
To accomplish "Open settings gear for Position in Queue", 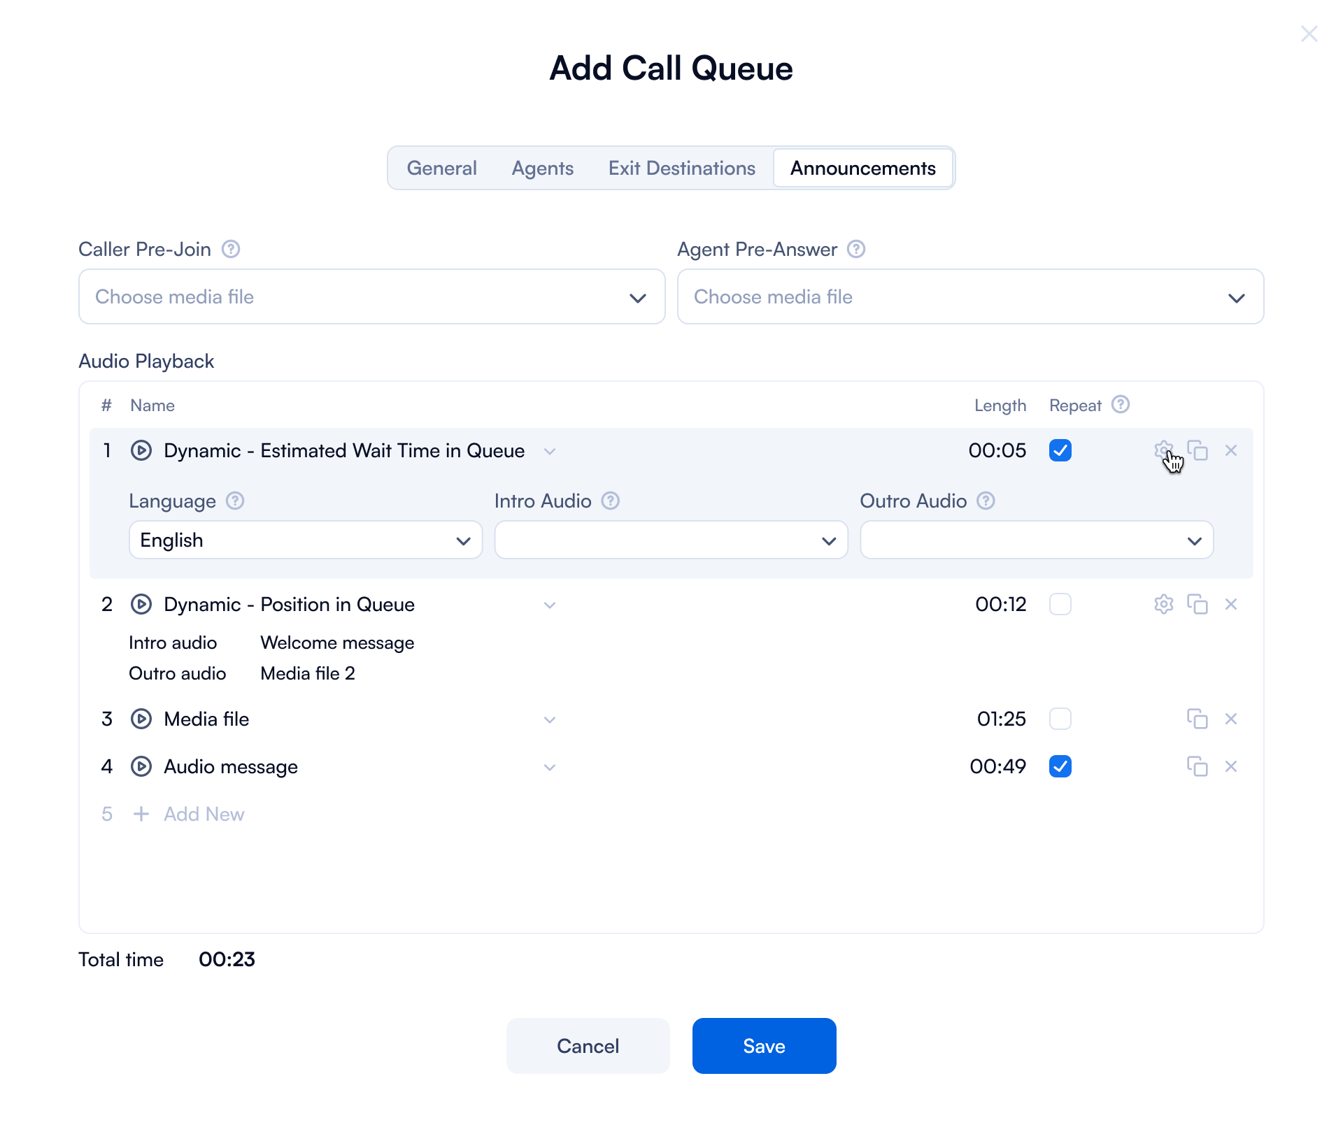I will click(1163, 604).
